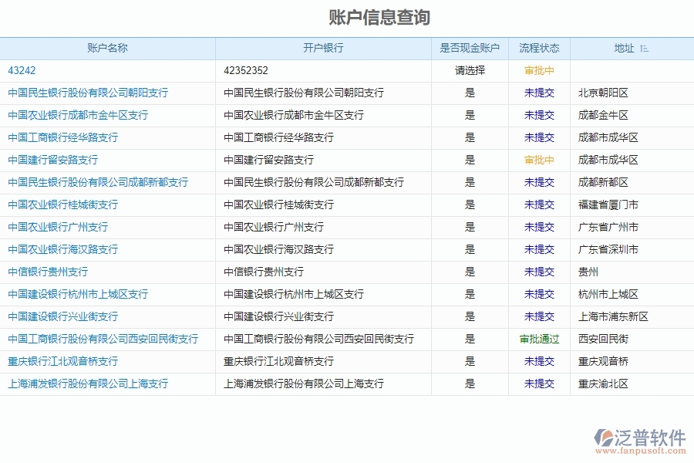Click 未提交 status for 中国建设银行杭州市上城区支行
The image size is (694, 463).
[x=538, y=294]
